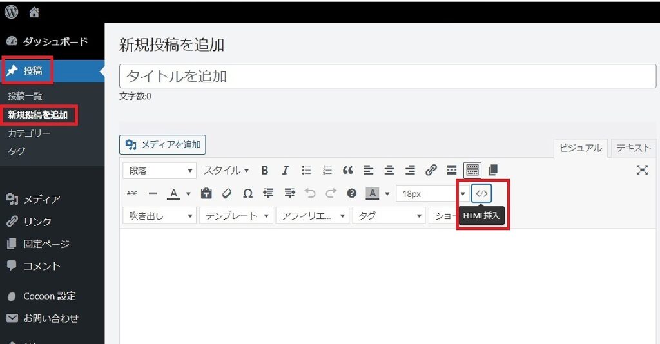The height and width of the screenshot is (344, 660).
Task: Click paste as text icon
Action: 206,193
